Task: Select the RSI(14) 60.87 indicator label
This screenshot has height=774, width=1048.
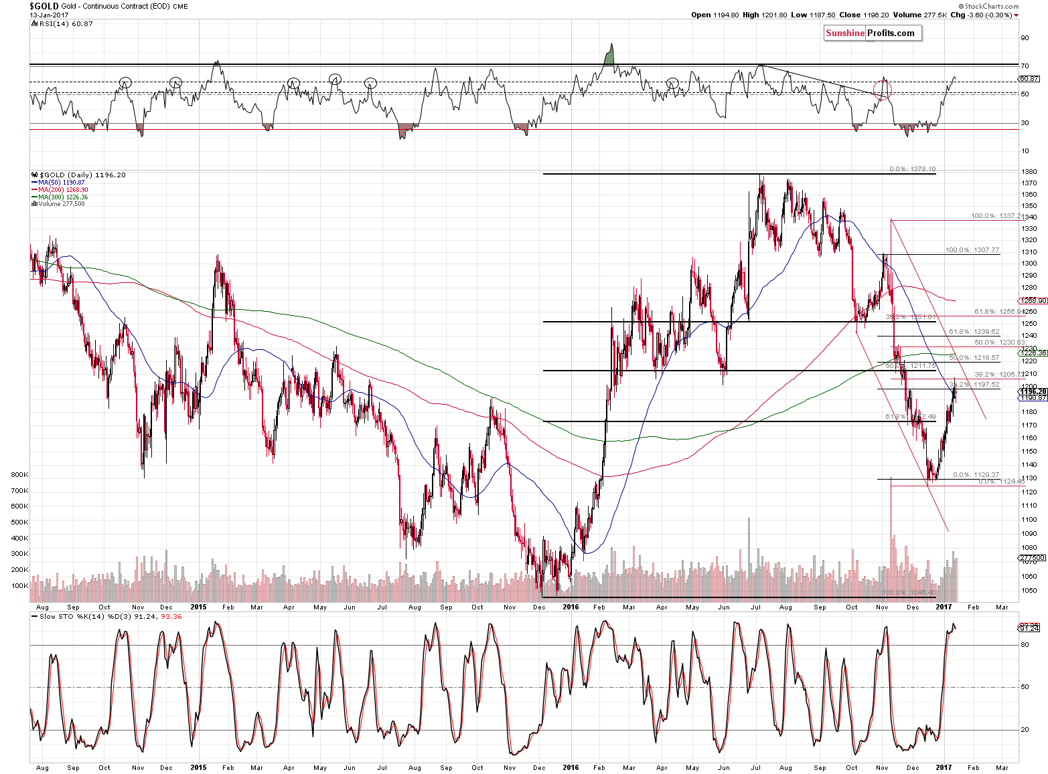Action: [x=65, y=23]
